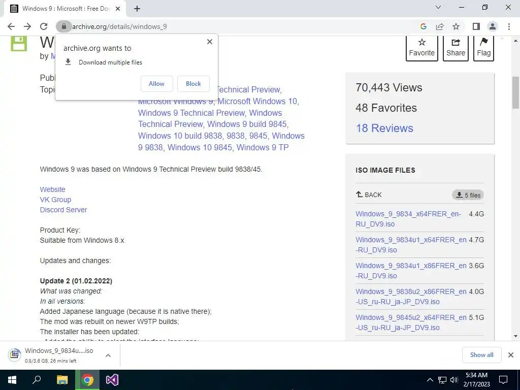Open the notification center
The image size is (520, 390).
pyautogui.click(x=503, y=380)
